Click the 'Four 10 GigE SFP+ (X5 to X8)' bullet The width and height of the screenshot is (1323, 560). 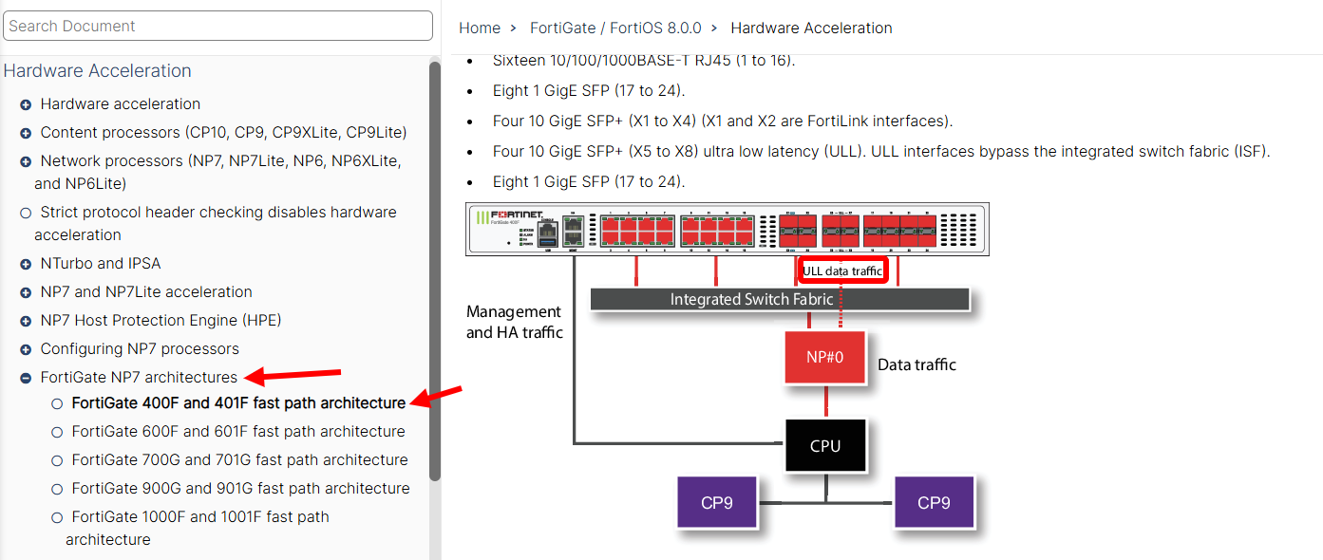tap(881, 152)
